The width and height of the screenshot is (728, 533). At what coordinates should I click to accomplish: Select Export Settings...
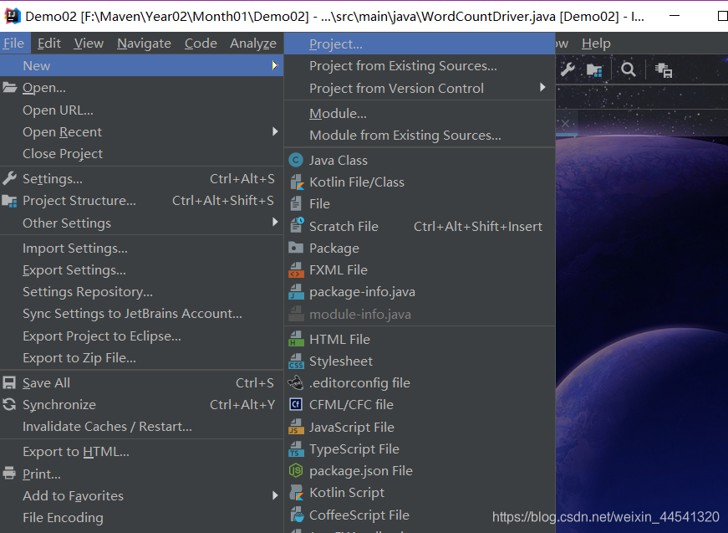[141, 270]
